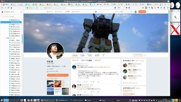Go back with Firefox back arrow
Image resolution: width=181 pixels, height=102 pixels.
click(x=2, y=8)
